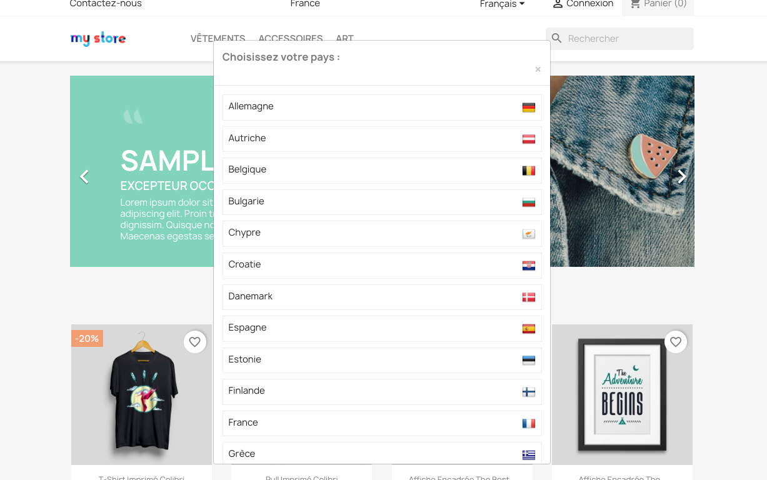Viewport: 767px width, 480px height.
Task: Go to previous carousel slide arrow
Action: tap(84, 177)
